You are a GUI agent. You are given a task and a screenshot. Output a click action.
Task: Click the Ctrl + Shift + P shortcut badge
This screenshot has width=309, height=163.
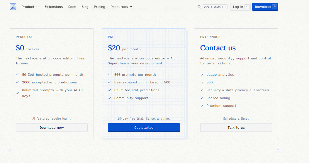click(215, 7)
